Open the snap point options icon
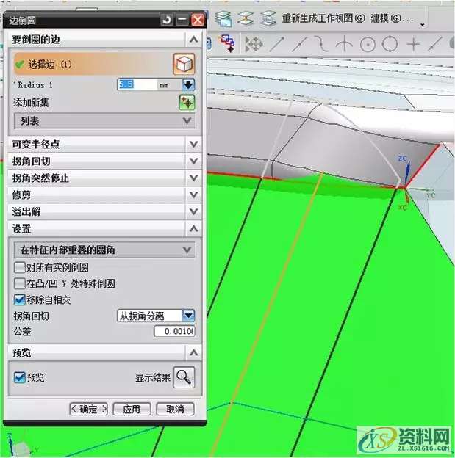455x458 pixels. pyautogui.click(x=254, y=44)
